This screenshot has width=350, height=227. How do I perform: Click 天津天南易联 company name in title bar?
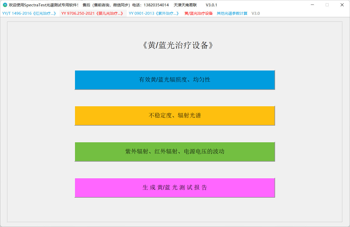pyautogui.click(x=185, y=5)
